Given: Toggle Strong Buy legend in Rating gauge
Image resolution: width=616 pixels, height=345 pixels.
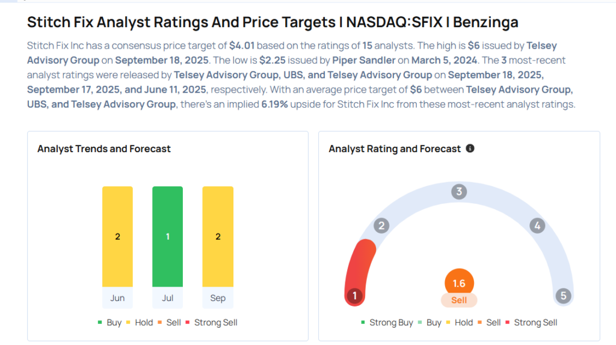Looking at the screenshot, I should click(387, 323).
